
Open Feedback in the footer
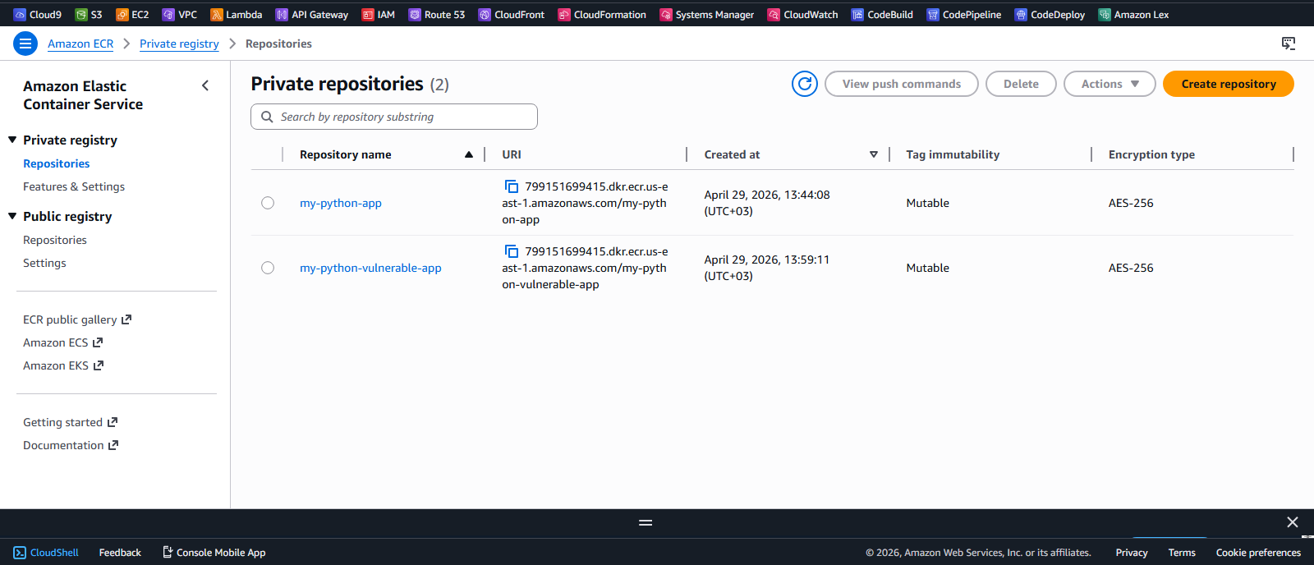point(120,553)
